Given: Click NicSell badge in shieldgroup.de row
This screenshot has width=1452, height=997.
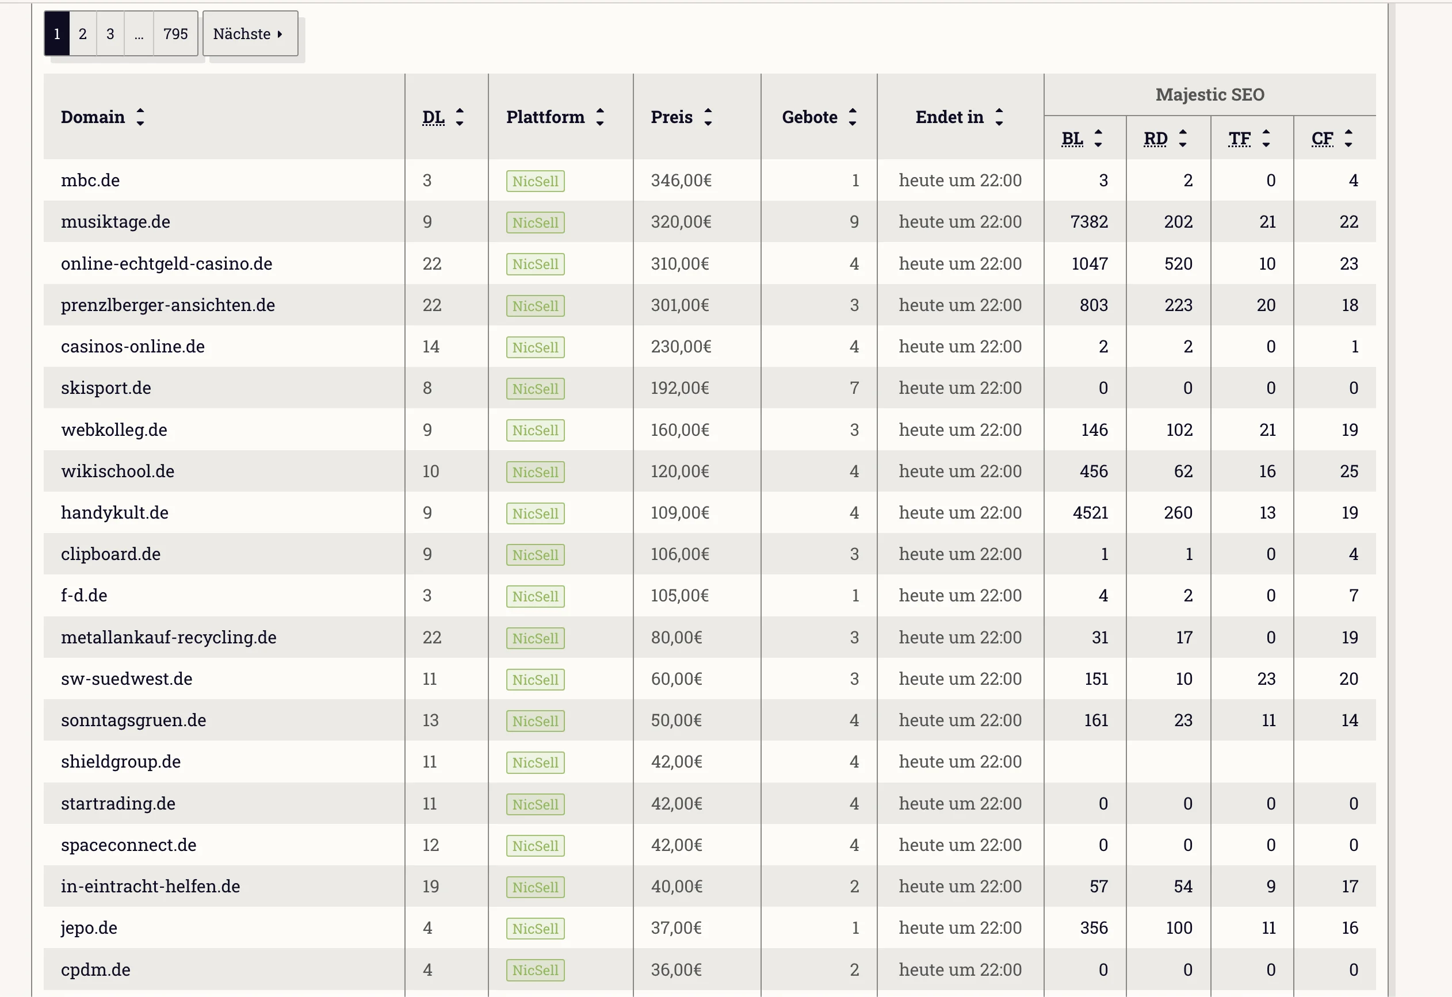Looking at the screenshot, I should coord(535,762).
